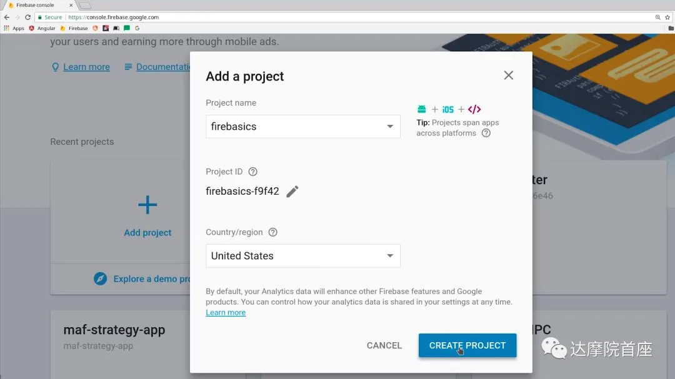Open Learn more link on background page
Screen dimensions: 675x379
coord(86,67)
